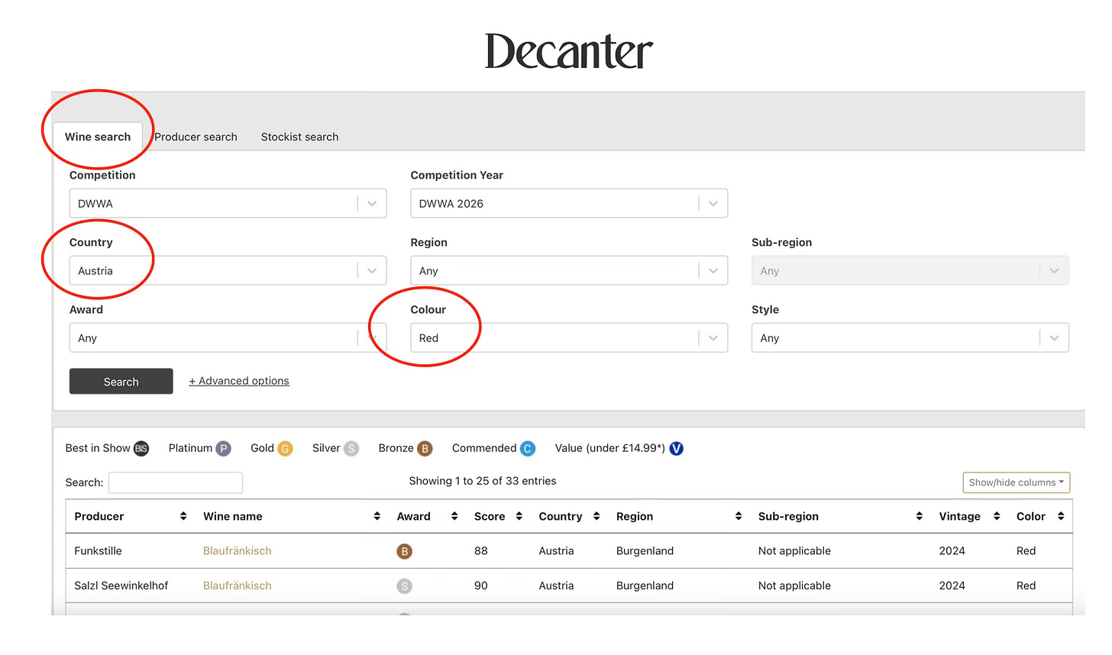Sort table by Vintage column arrows
Image resolution: width=1112 pixels, height=655 pixels.
click(997, 517)
